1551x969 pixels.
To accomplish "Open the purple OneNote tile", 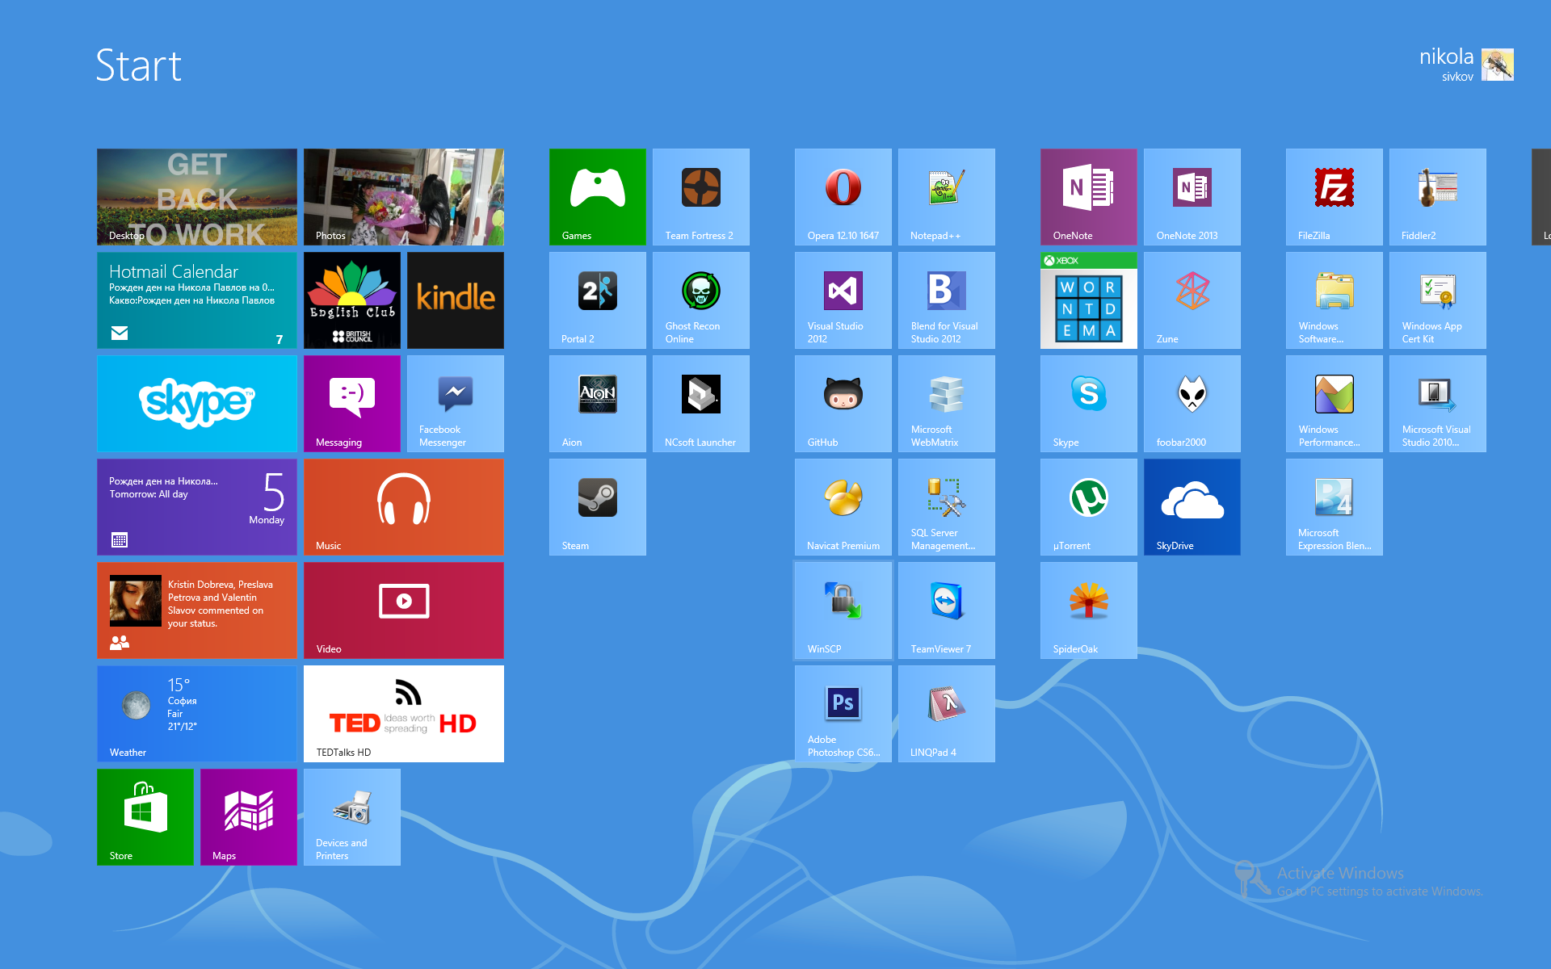I will [1089, 197].
